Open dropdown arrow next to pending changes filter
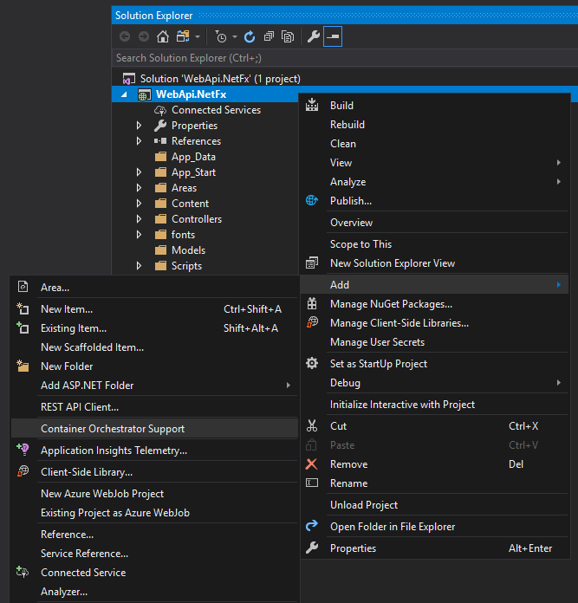Viewport: 578px width, 603px height. tap(235, 37)
